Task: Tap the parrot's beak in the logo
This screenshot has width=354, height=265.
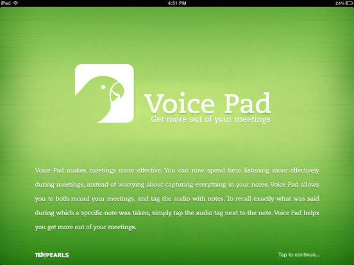Action: (x=117, y=92)
